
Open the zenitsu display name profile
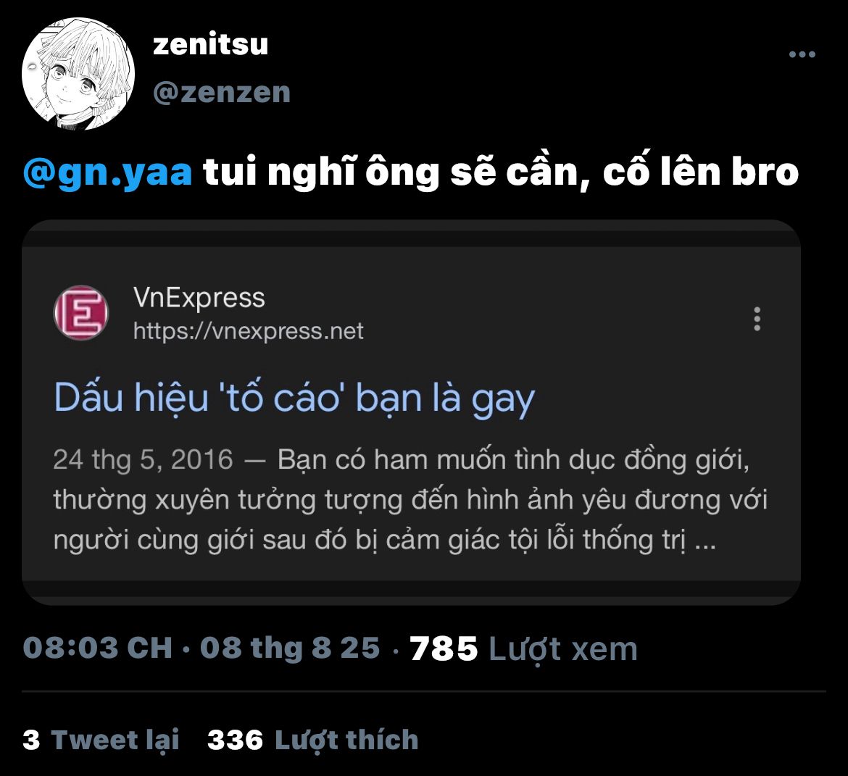tap(210, 44)
